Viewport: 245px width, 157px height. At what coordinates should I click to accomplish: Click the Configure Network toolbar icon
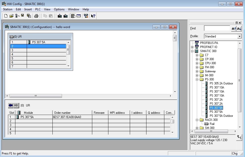(x=86, y=16)
